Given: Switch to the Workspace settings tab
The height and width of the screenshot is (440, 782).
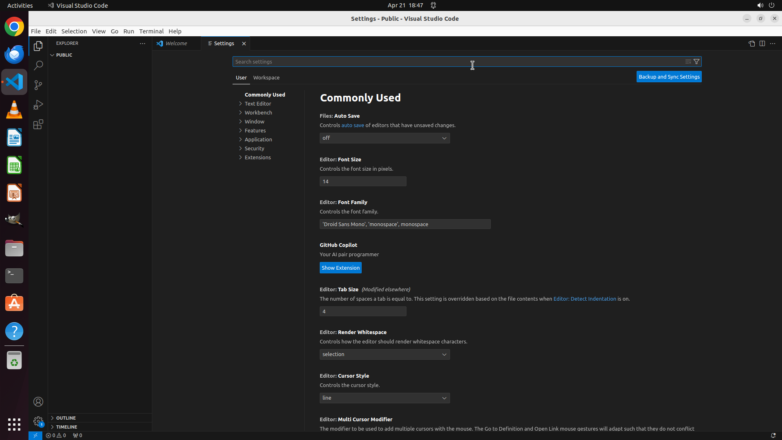Looking at the screenshot, I should (x=266, y=77).
